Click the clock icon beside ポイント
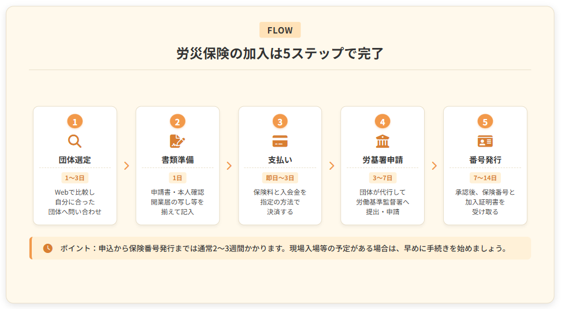Viewport: 561px width, 309px height. (48, 248)
